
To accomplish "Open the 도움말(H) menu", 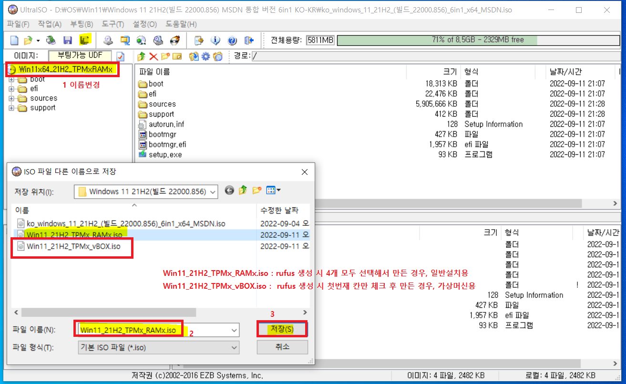I will click(180, 24).
